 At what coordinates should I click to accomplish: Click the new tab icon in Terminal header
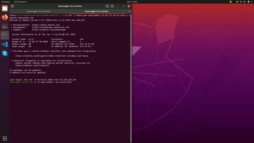(x=12, y=6)
